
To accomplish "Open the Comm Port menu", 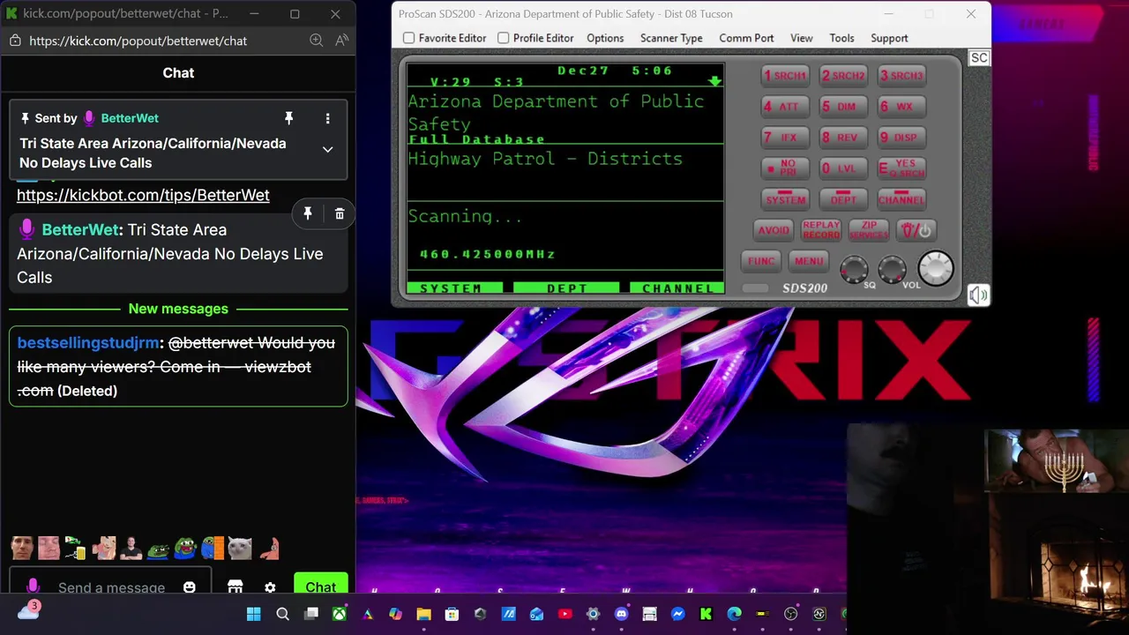I will click(746, 38).
